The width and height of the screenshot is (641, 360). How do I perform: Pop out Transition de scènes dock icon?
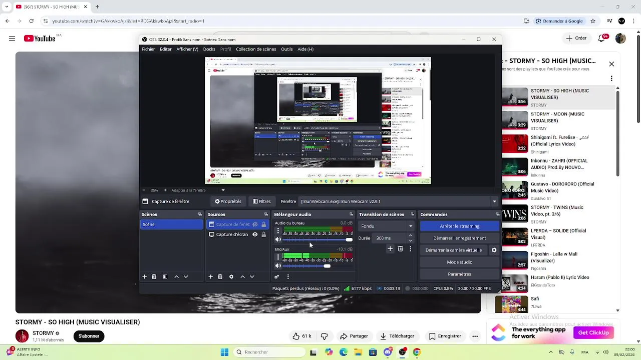click(x=412, y=214)
